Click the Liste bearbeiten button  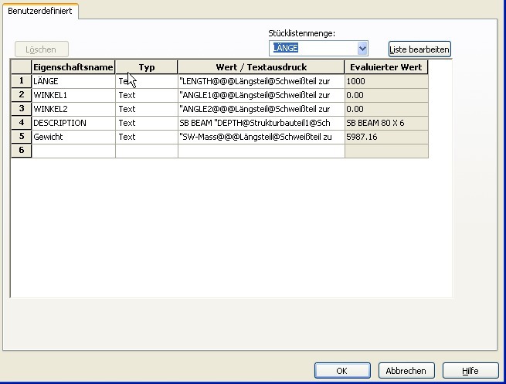coord(419,49)
